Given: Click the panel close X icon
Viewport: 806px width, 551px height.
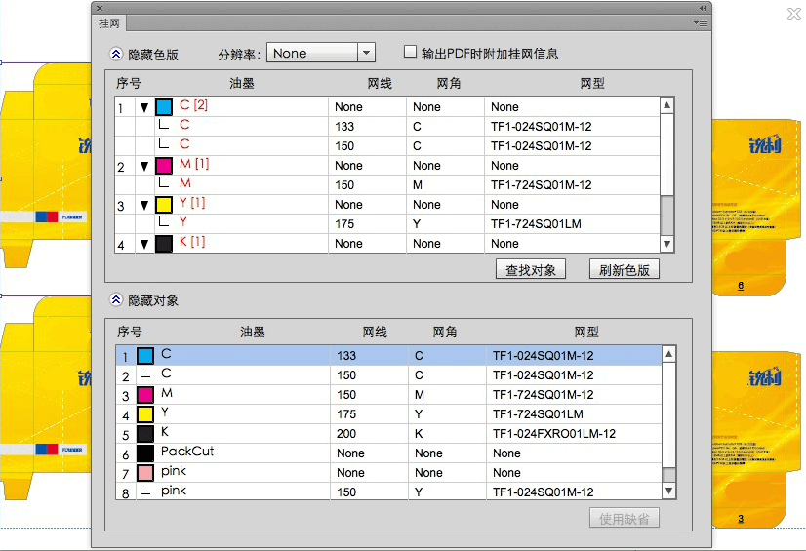Looking at the screenshot, I should 100,7.
